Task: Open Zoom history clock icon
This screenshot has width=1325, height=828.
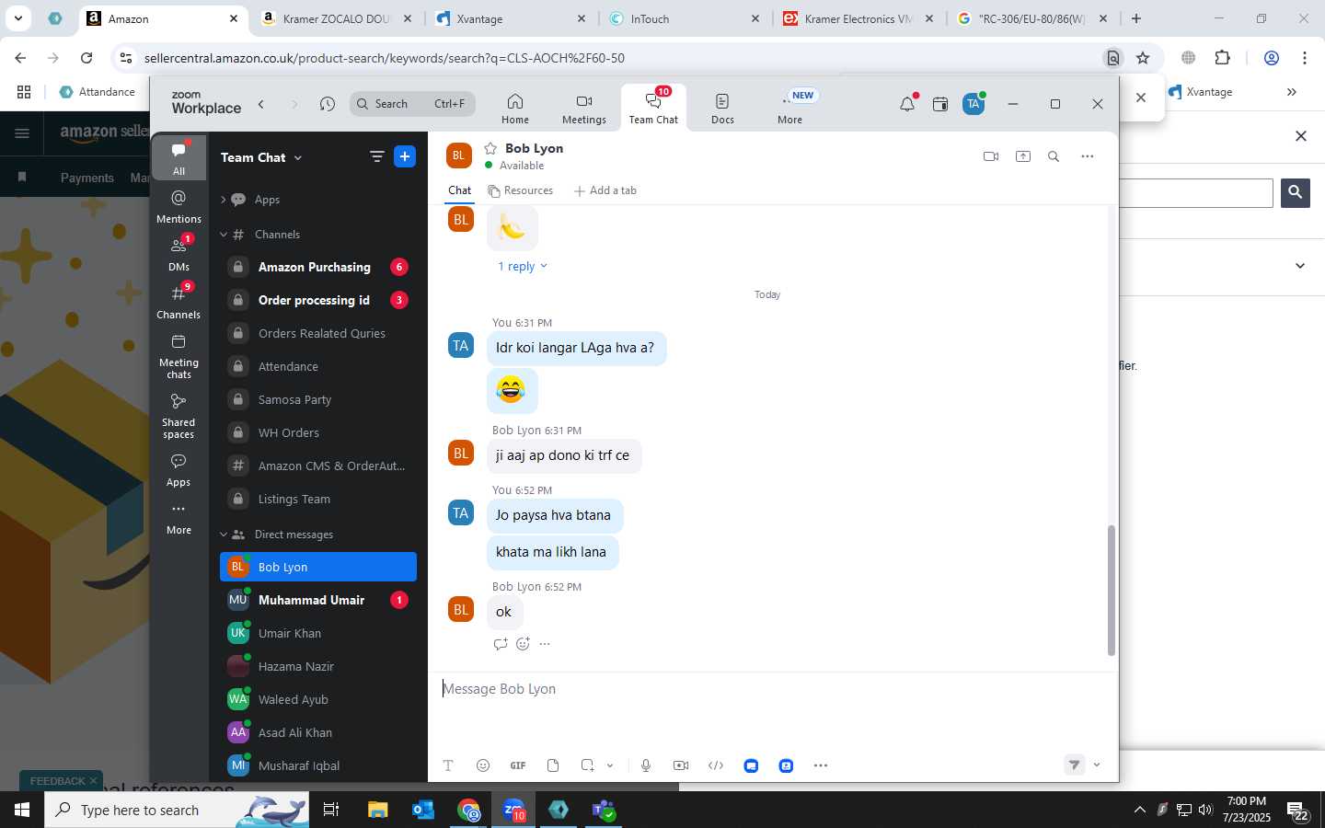Action: pos(328,104)
